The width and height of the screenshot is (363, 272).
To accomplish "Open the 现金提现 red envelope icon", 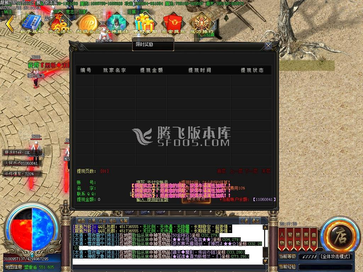I will (173, 24).
